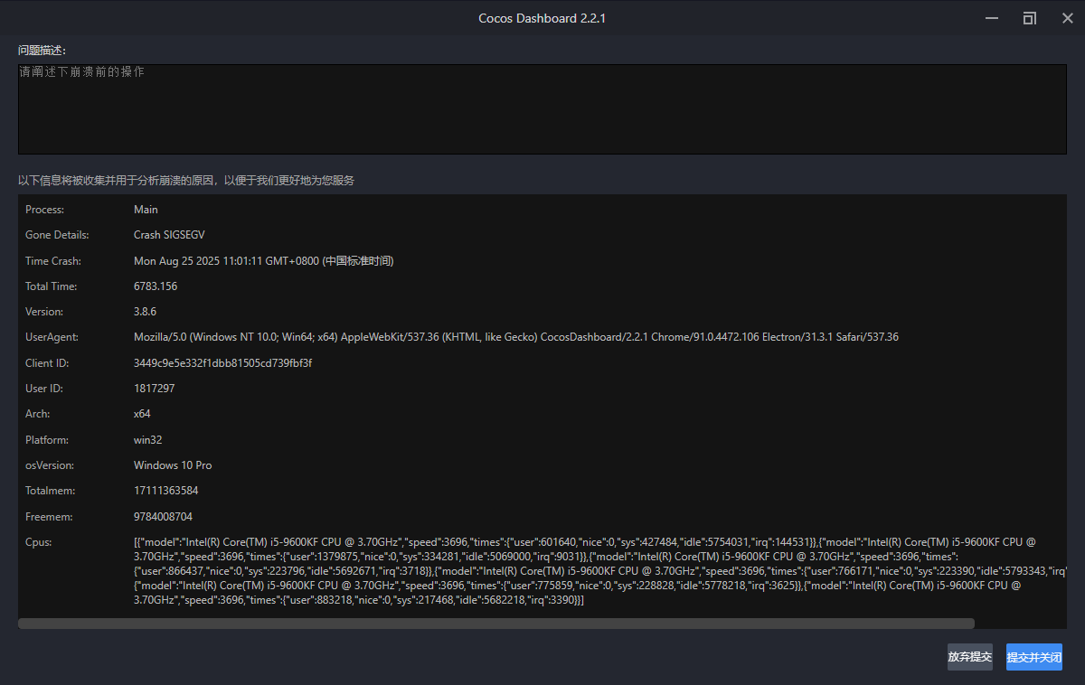The height and width of the screenshot is (685, 1085).
Task: Click the 'Total Time:' label
Action: 51,286
